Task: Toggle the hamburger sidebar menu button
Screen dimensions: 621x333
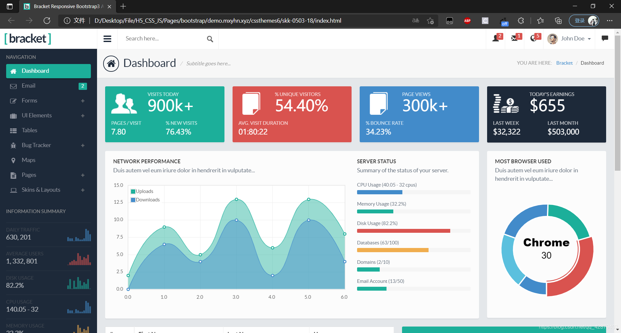Action: (x=107, y=39)
